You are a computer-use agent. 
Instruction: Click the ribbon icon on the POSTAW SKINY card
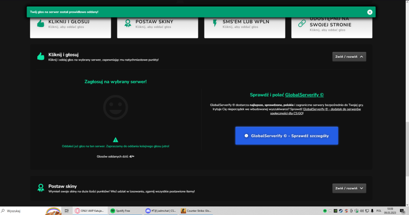click(x=128, y=23)
